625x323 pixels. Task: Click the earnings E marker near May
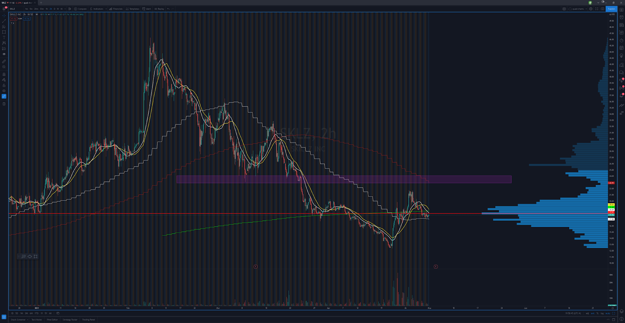[436, 266]
